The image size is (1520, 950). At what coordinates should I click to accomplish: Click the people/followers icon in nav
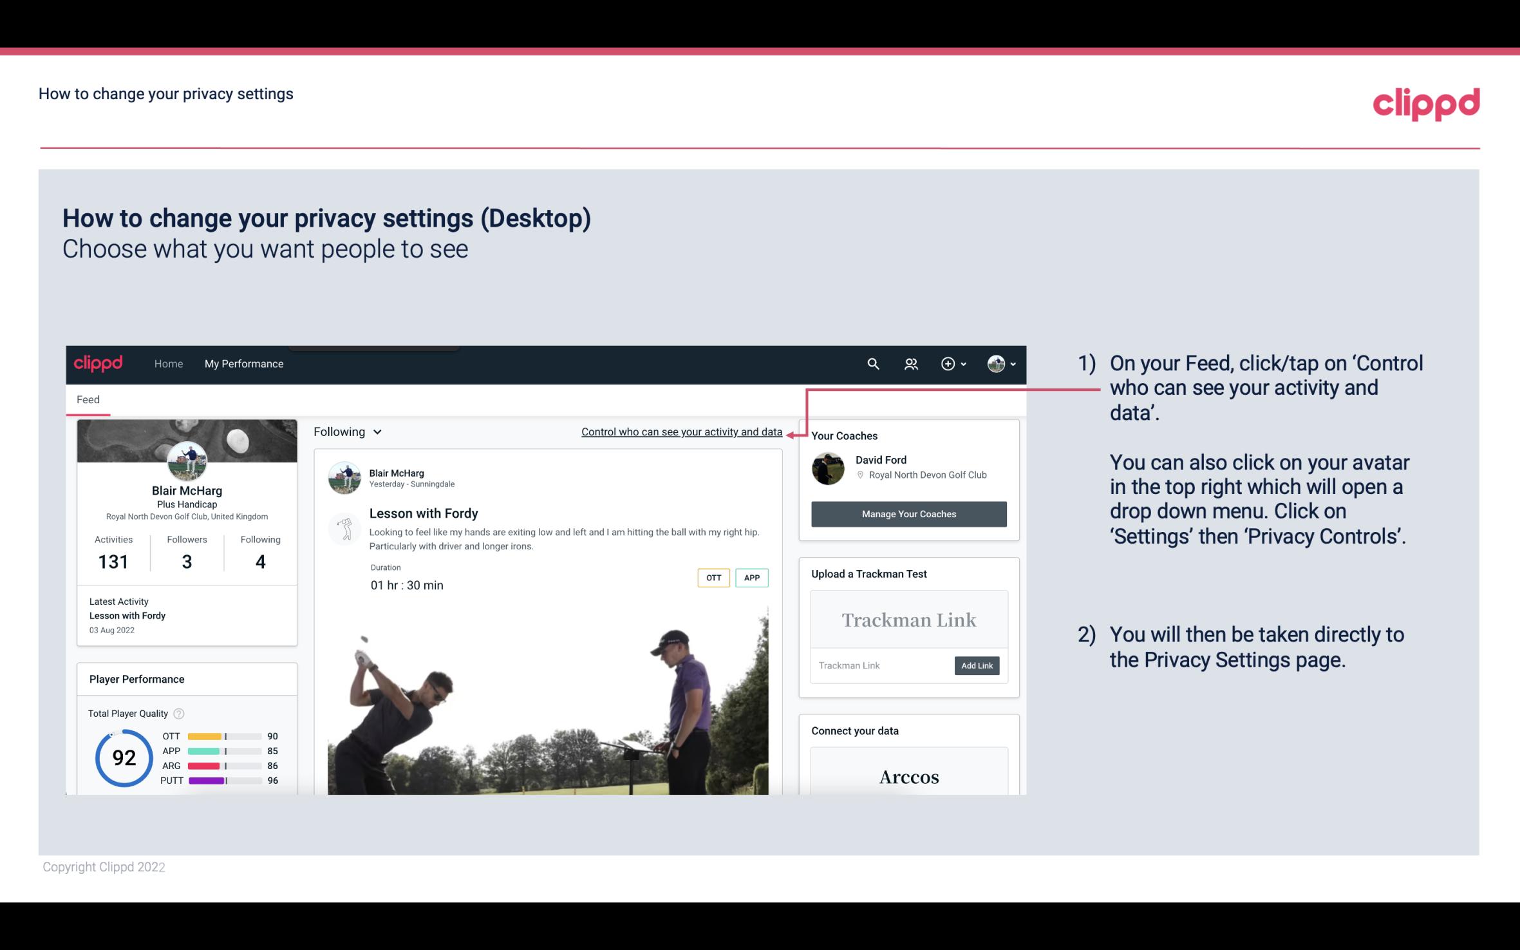(x=911, y=363)
